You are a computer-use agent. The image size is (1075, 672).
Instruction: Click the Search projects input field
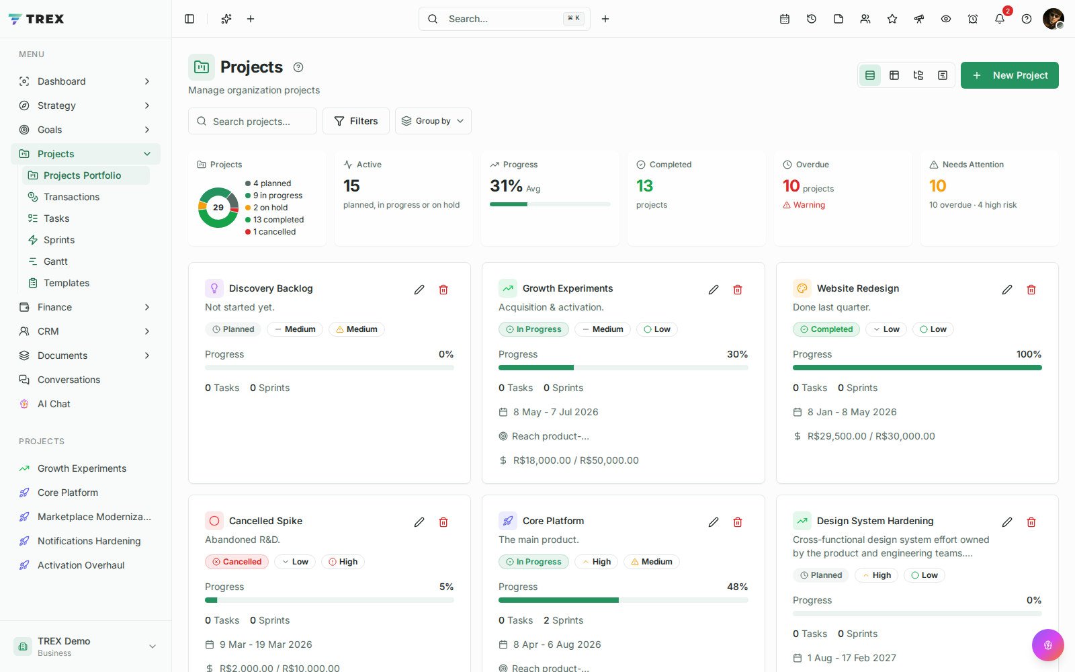(x=253, y=121)
